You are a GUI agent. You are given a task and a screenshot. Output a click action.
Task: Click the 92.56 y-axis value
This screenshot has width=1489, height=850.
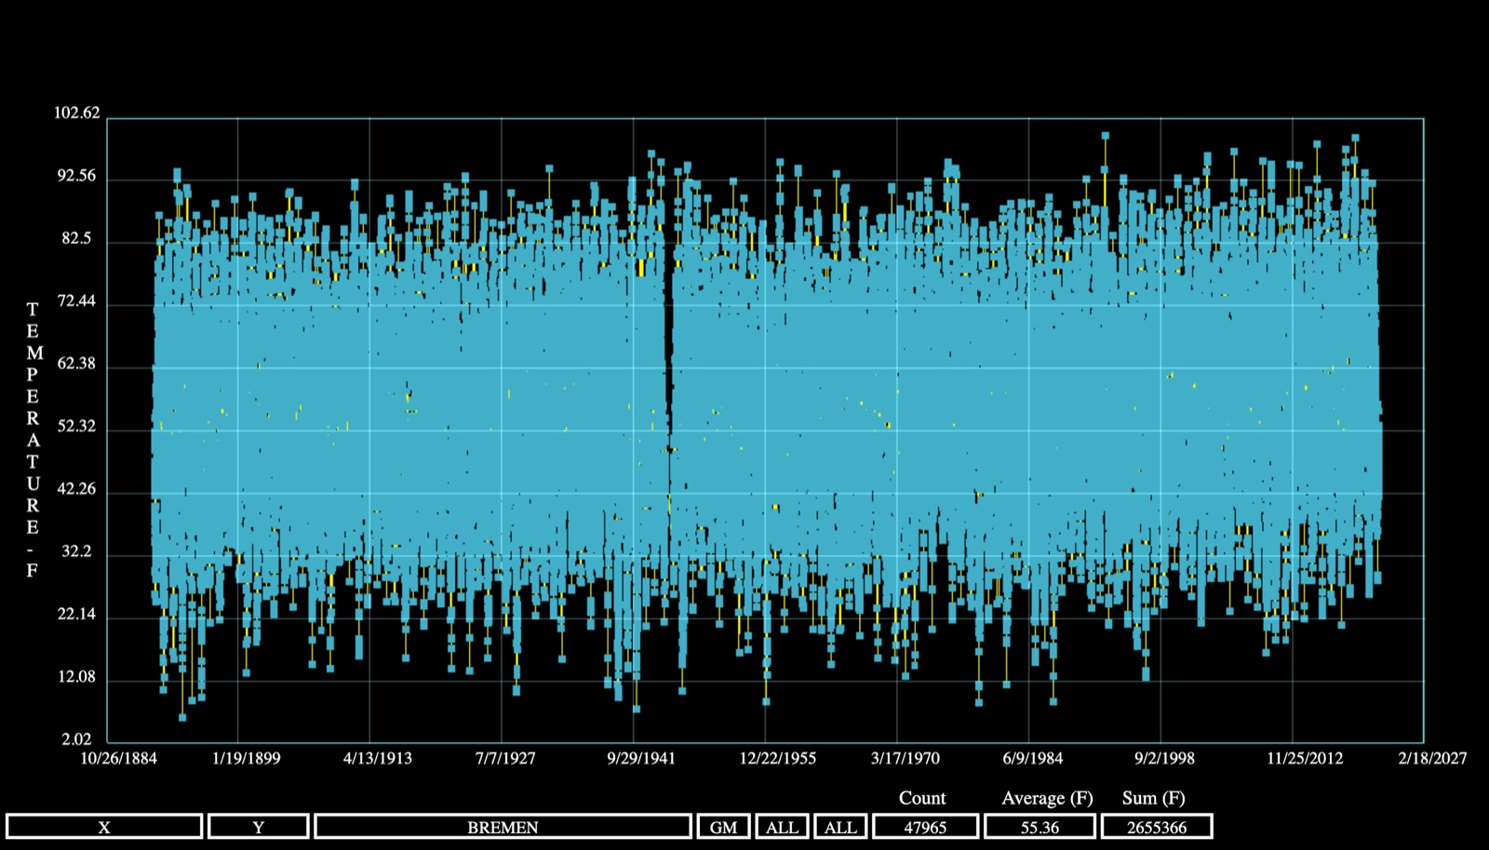point(76,176)
